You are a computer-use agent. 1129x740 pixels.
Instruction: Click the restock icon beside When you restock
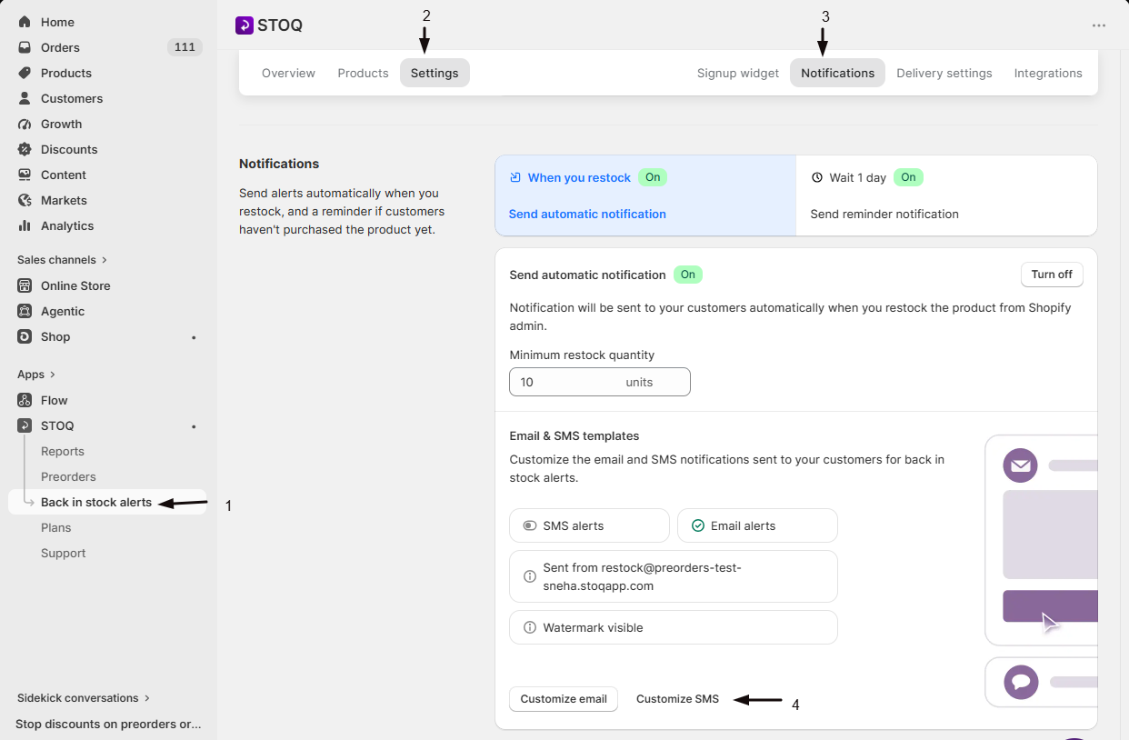click(515, 177)
